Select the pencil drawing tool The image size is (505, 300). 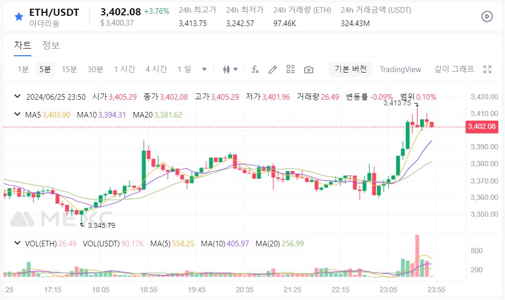point(273,69)
